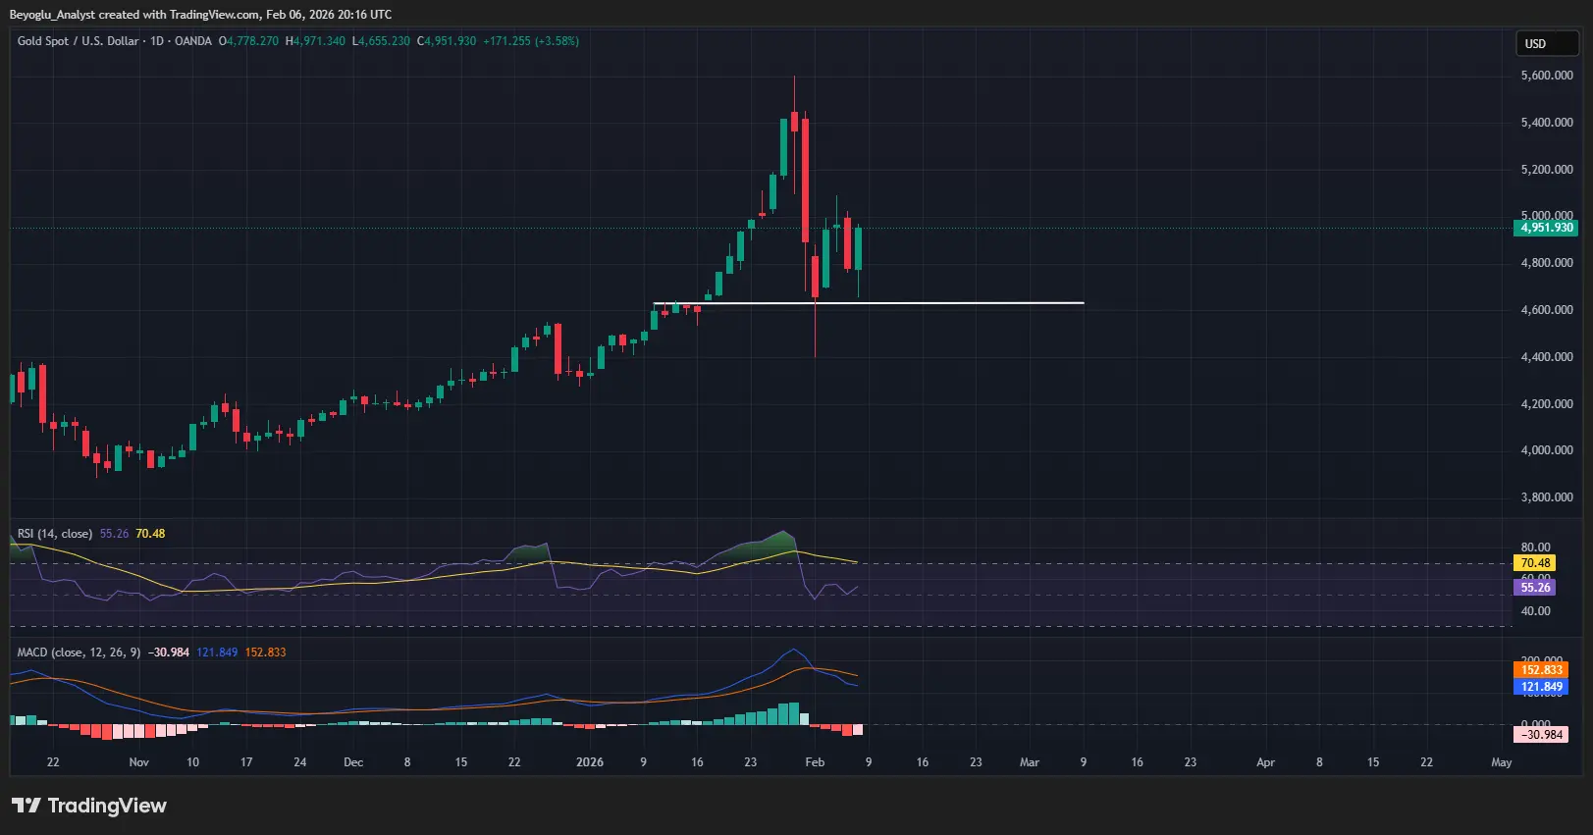This screenshot has height=835, width=1593.
Task: Click the Feb label on the time axis
Action: [x=815, y=762]
